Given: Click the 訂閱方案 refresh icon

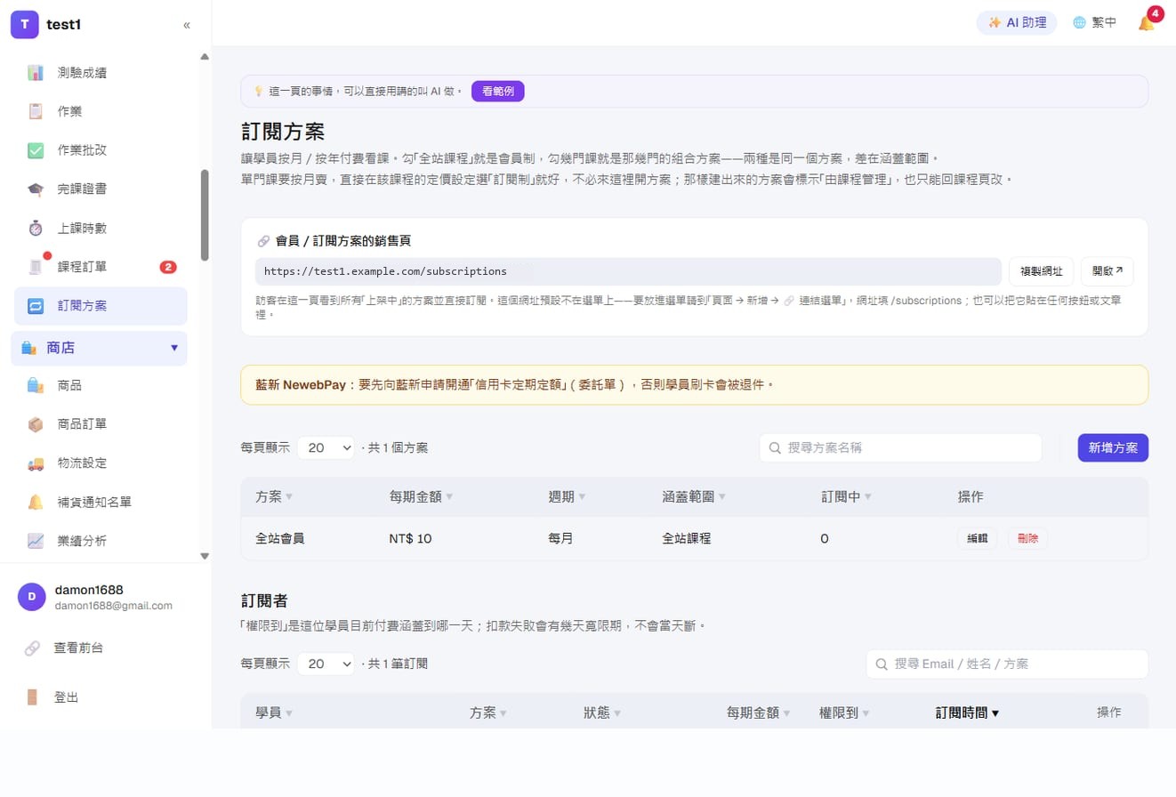Looking at the screenshot, I should [36, 306].
